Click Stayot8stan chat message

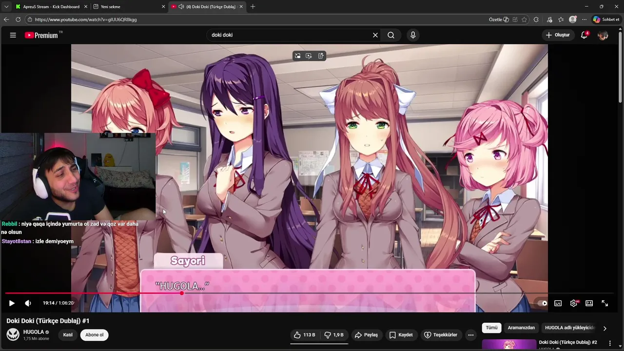tap(38, 241)
